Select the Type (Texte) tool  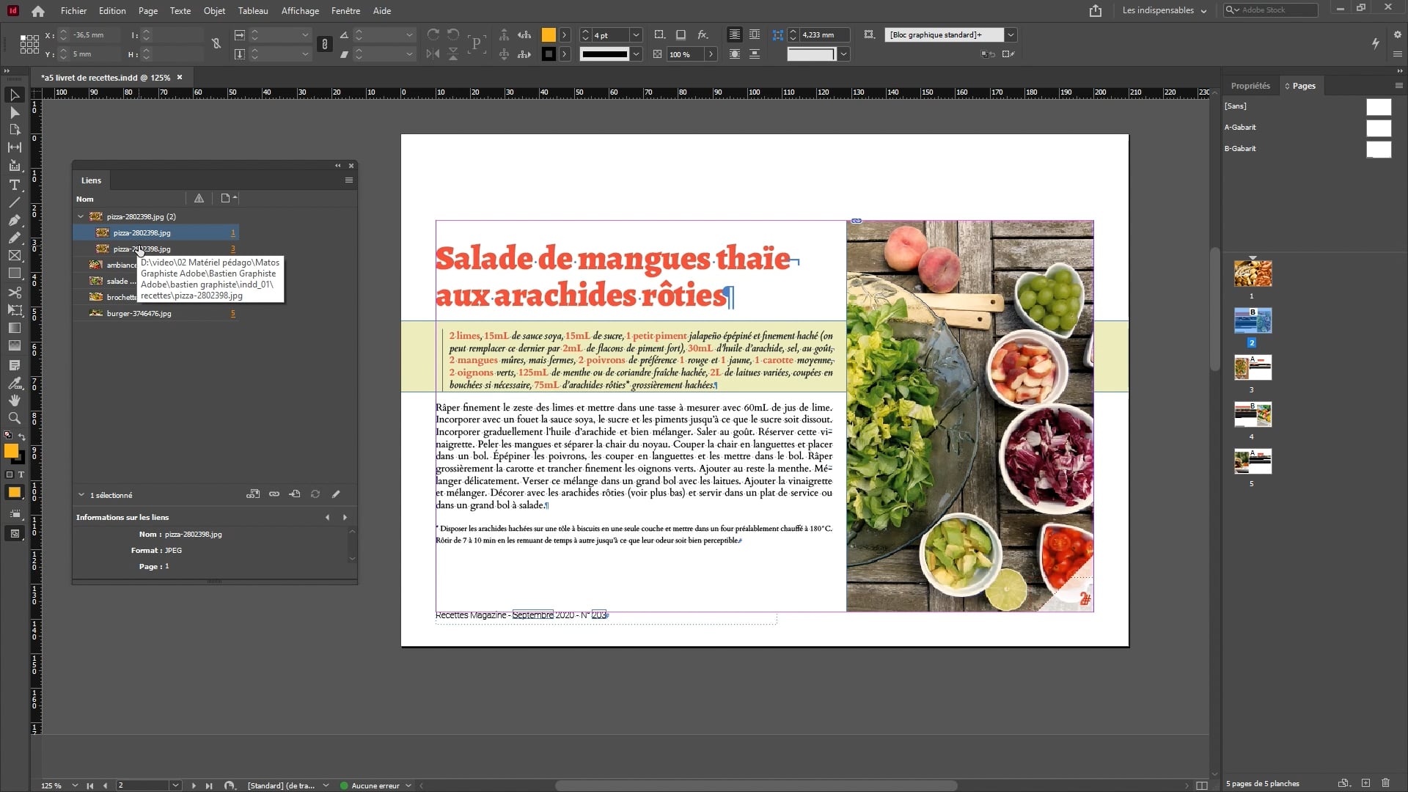14,185
